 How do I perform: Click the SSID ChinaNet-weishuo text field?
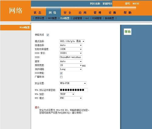[x=71, y=57]
